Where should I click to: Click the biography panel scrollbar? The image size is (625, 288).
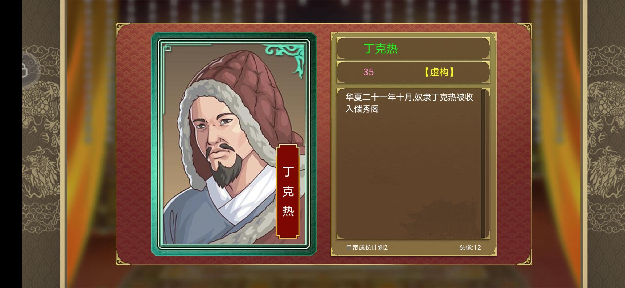483,164
